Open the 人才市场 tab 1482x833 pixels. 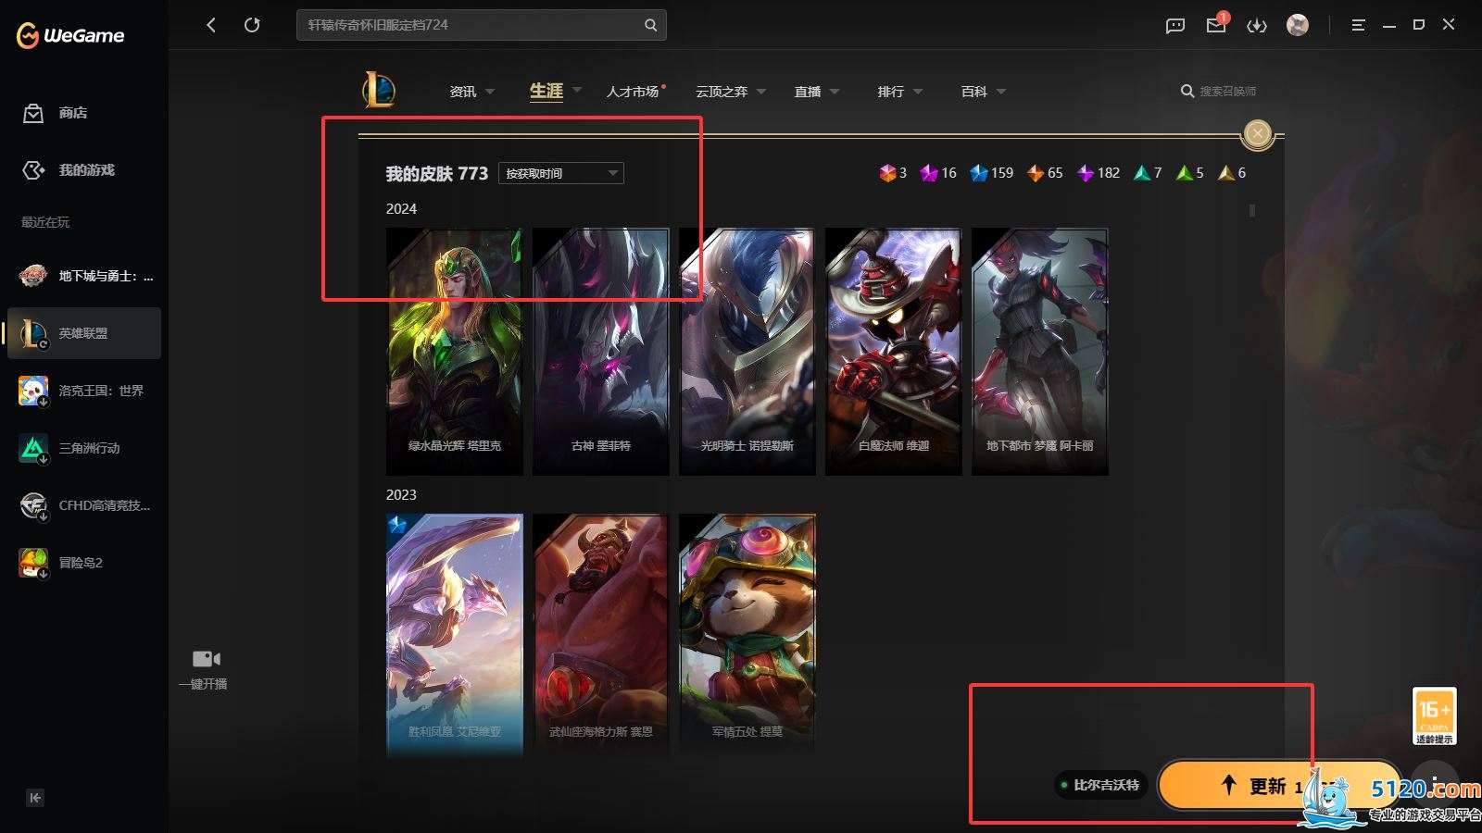click(x=633, y=92)
